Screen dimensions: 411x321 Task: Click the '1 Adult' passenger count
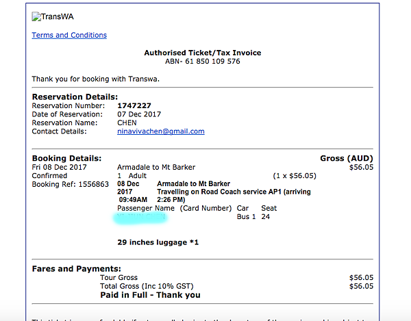pyautogui.click(x=132, y=175)
